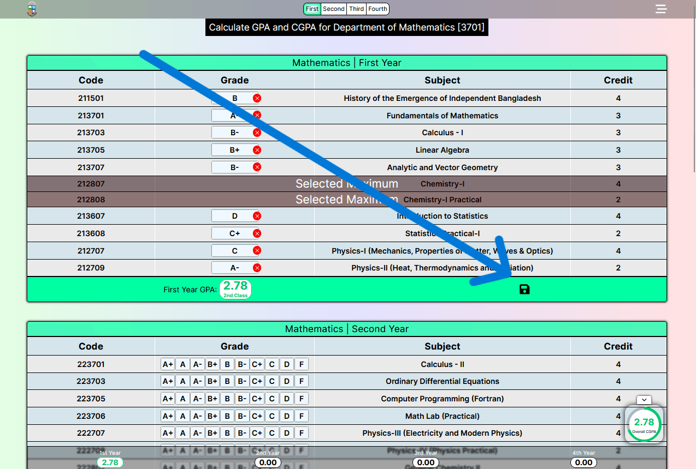Click the 1st Year 2.78 summary badge
Screen dimensions: 696x469
tap(110, 462)
